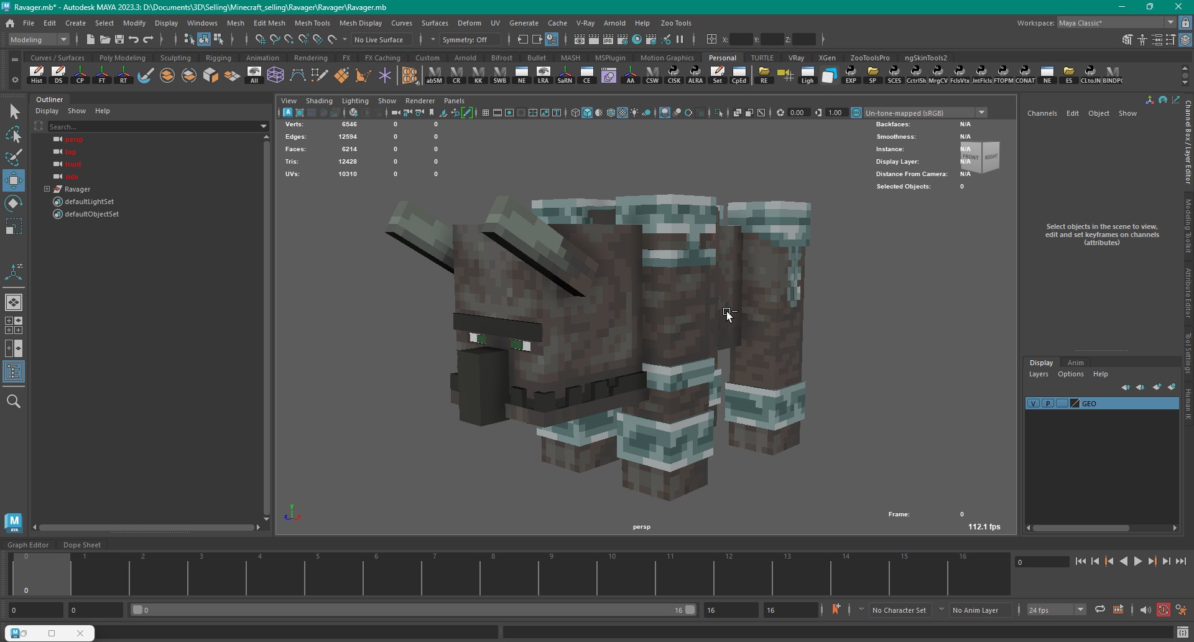Select defaultLightSet in Outliner

click(89, 202)
